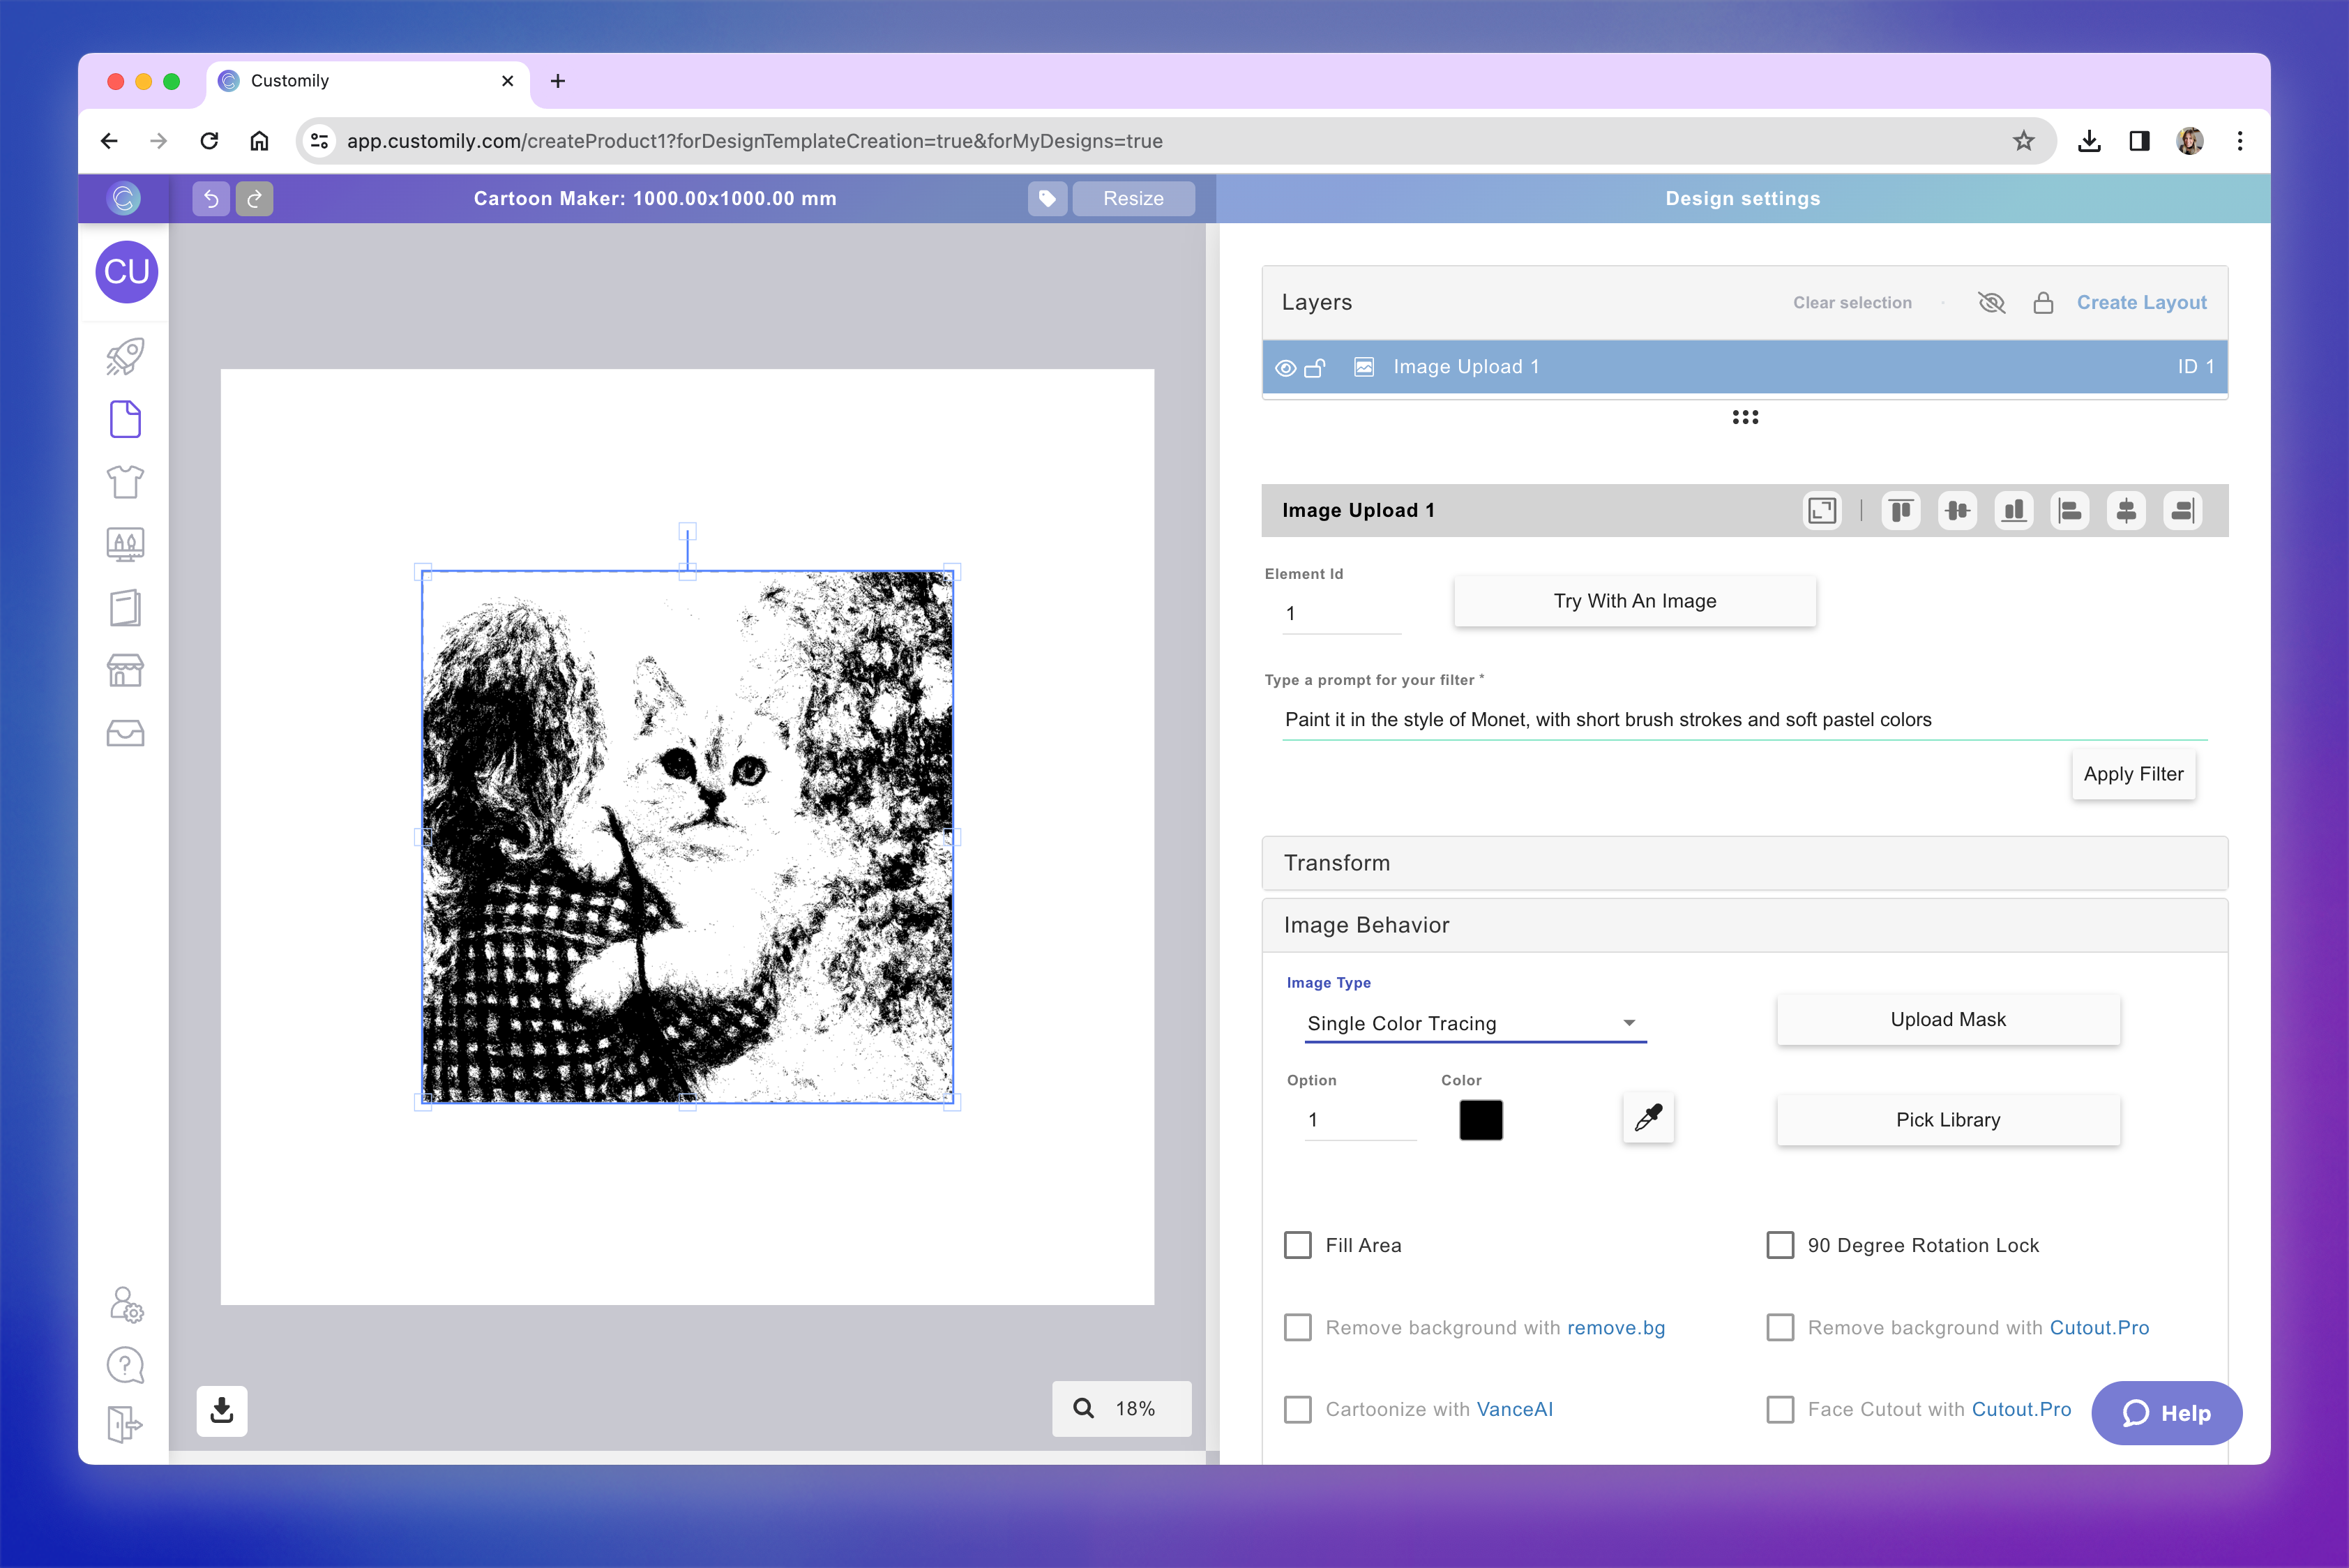Open a new browser tab
The image size is (2349, 1568).
pyautogui.click(x=558, y=81)
